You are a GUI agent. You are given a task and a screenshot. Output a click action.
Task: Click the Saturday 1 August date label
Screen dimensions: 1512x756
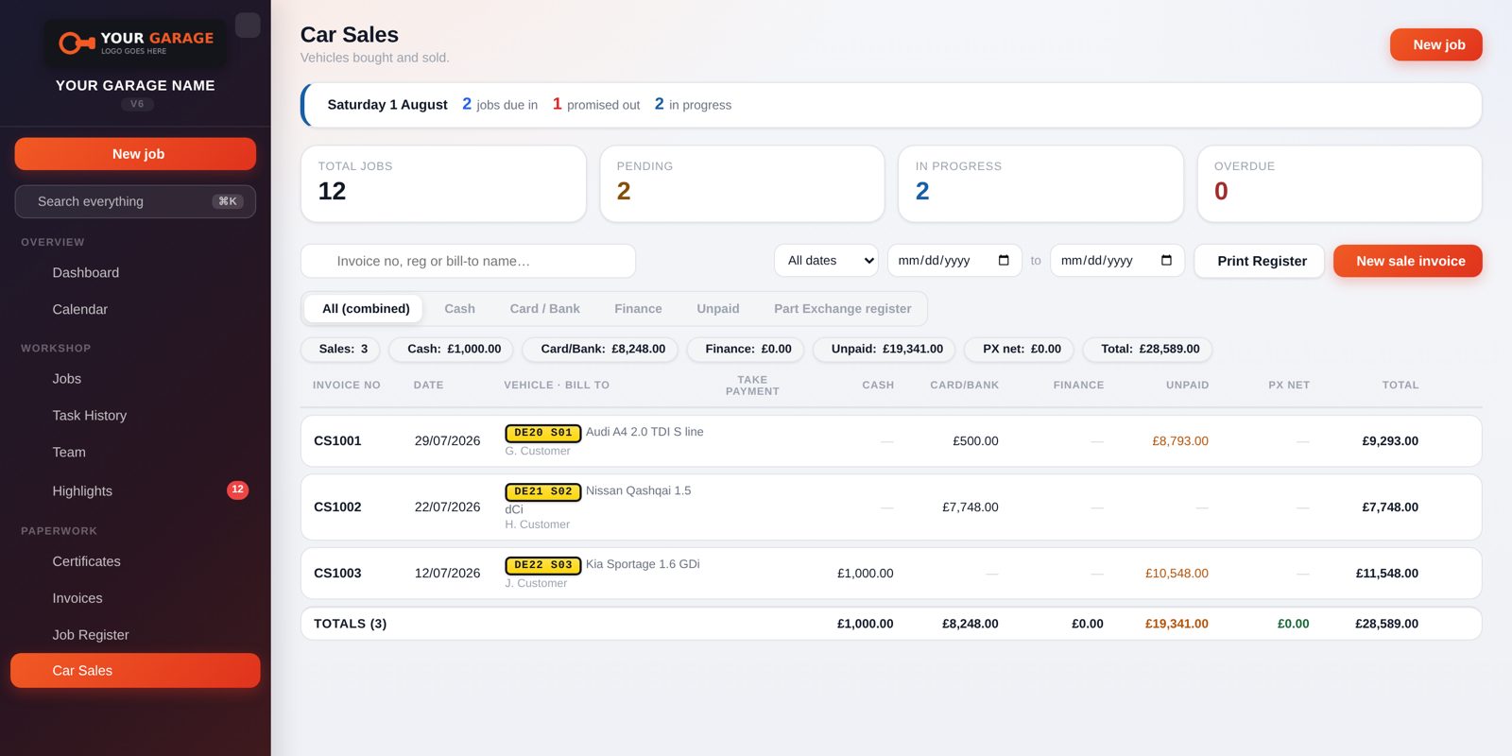point(387,105)
